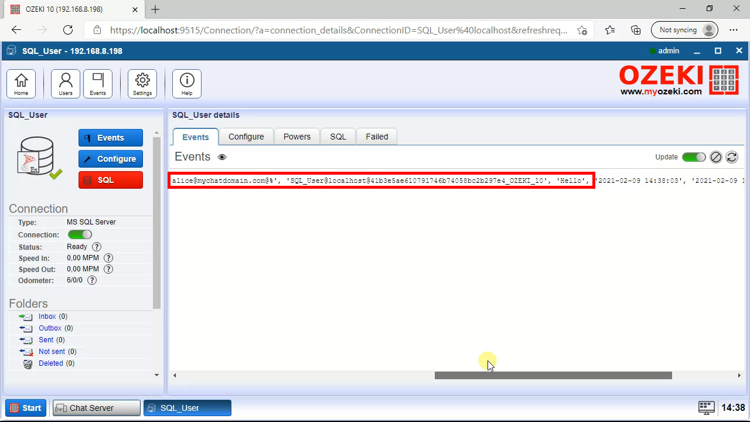Click the Status help question mark
The height and width of the screenshot is (422, 750).
[97, 247]
